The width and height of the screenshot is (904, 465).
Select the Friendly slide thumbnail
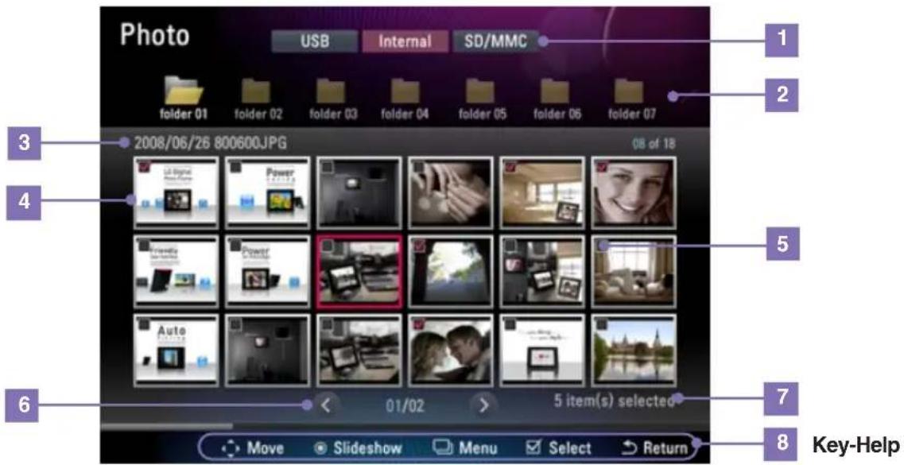tap(176, 271)
